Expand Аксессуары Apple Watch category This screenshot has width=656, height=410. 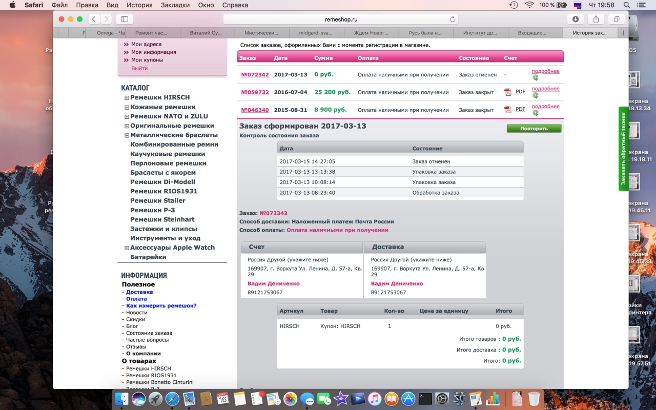[127, 248]
